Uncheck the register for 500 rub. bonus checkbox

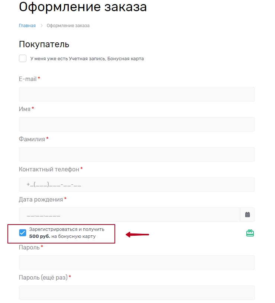23,233
